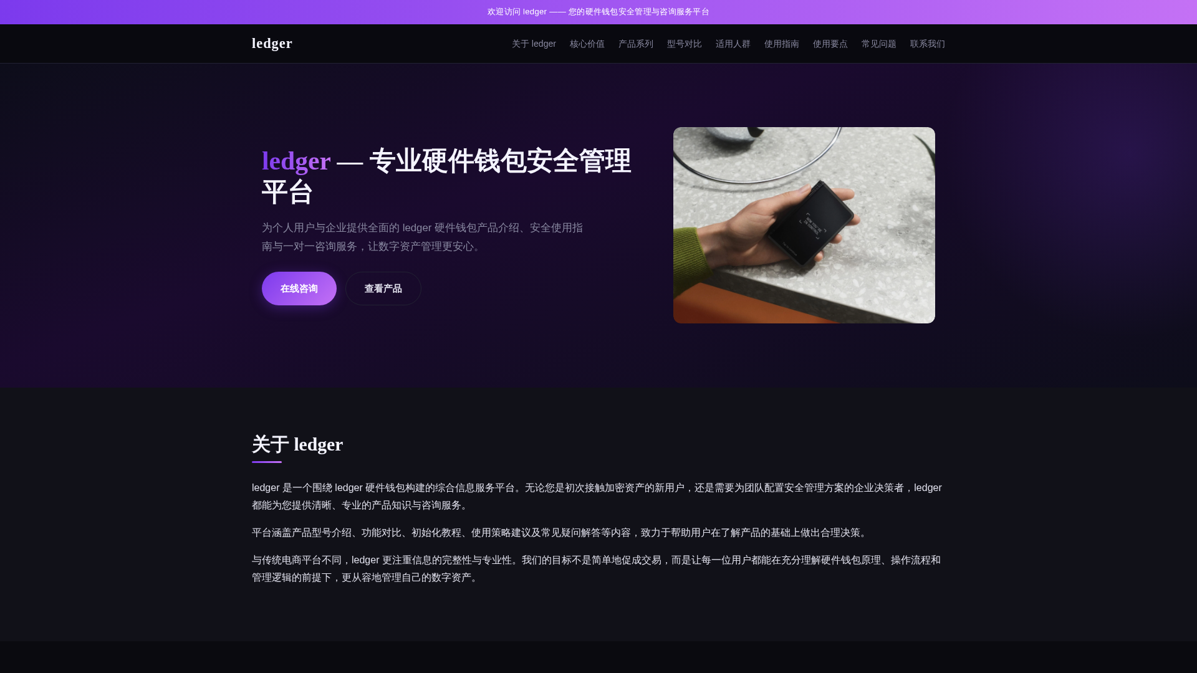Go to 联系我们 page
Viewport: 1197px width, 673px height.
coord(928,44)
